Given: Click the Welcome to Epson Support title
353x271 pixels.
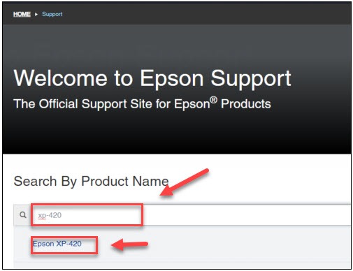Looking at the screenshot, I should [152, 78].
